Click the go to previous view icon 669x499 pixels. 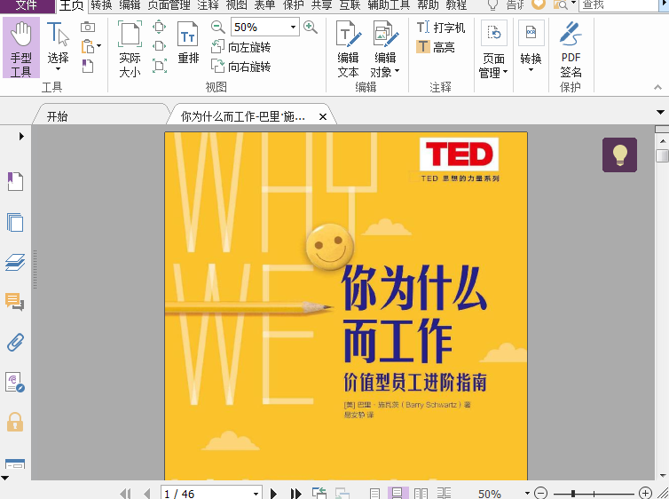point(319,493)
